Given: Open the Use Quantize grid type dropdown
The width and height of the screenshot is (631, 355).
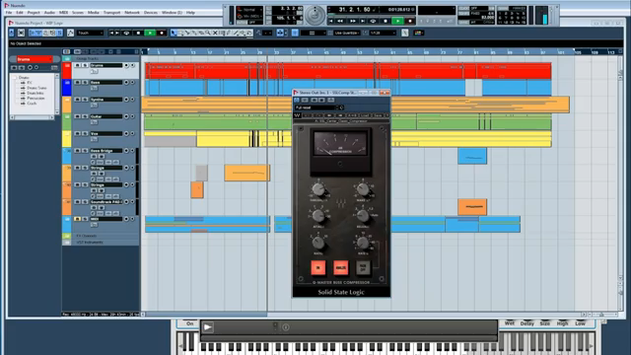Looking at the screenshot, I should click(347, 33).
